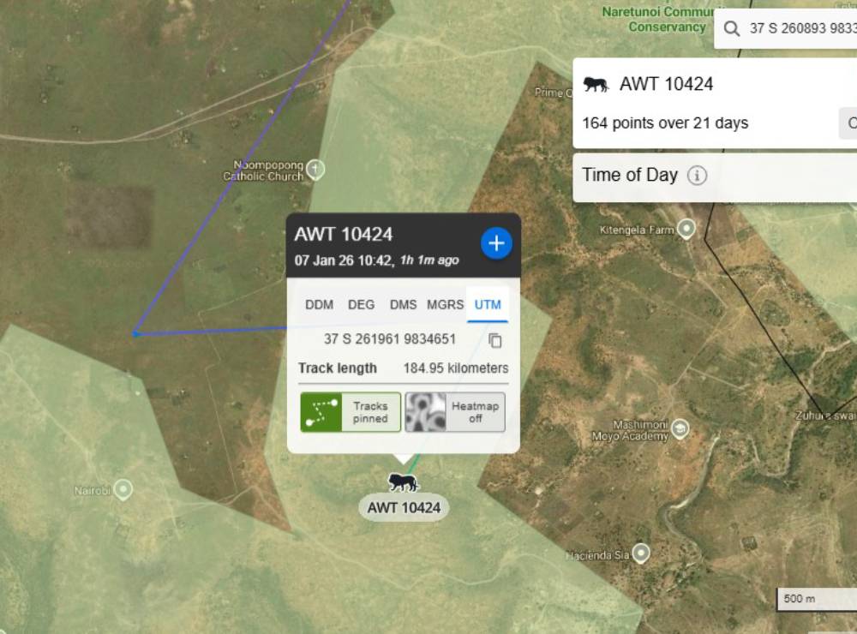Click the Mashimoni Moyo Academy school pin
This screenshot has height=634, width=857.
pyautogui.click(x=680, y=428)
